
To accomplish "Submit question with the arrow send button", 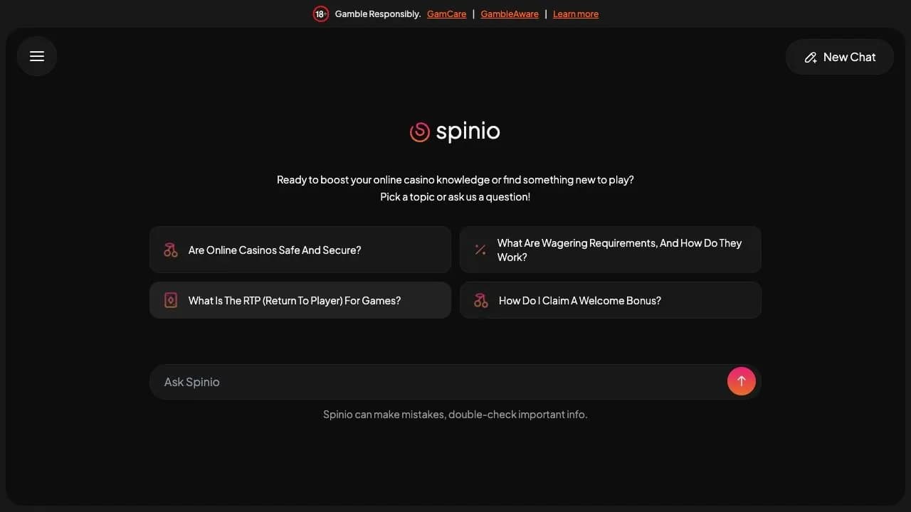I will pyautogui.click(x=741, y=381).
